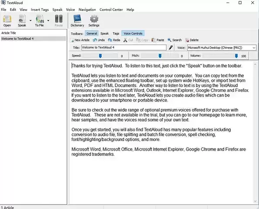The image size is (259, 209).
Task: Toggle the General toolbar button
Action: click(92, 34)
